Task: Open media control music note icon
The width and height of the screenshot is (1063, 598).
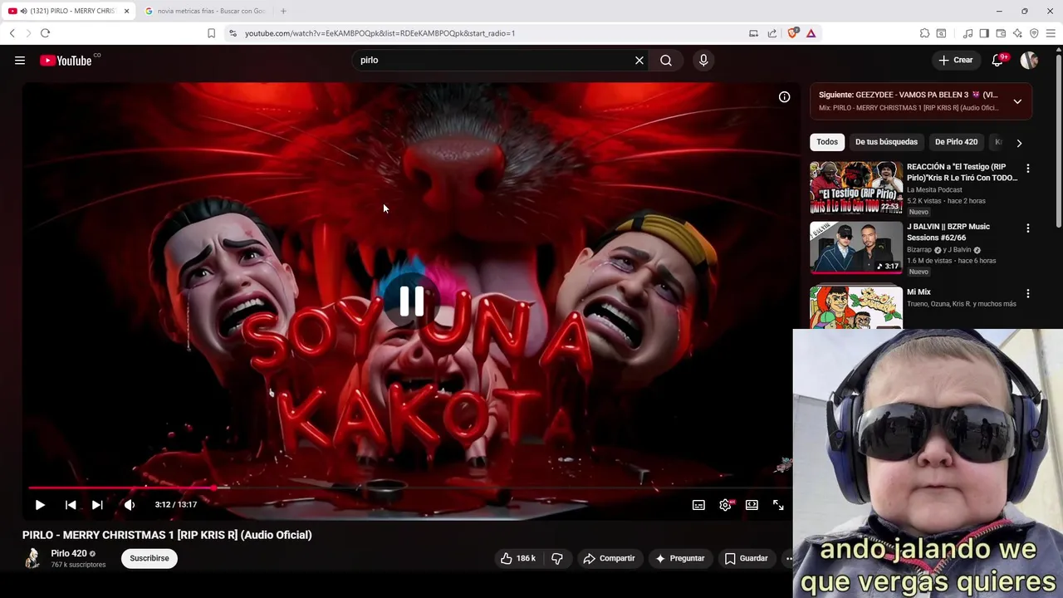Action: click(967, 33)
